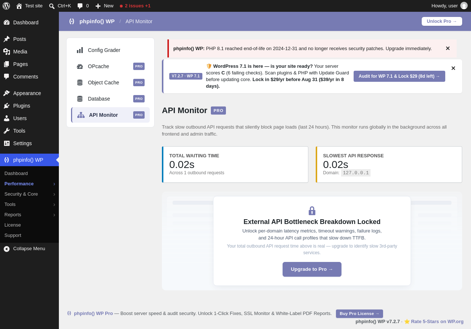Viewport: 471px width, 329px height.
Task: Click the Object Cache stack icon
Action: [x=80, y=83]
